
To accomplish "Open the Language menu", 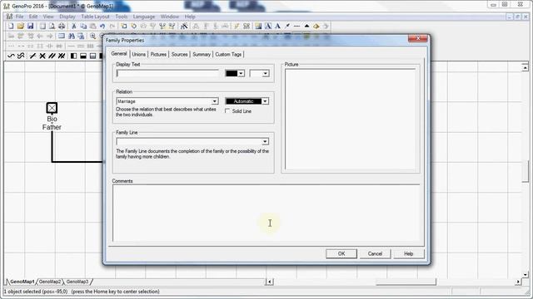I will (144, 17).
